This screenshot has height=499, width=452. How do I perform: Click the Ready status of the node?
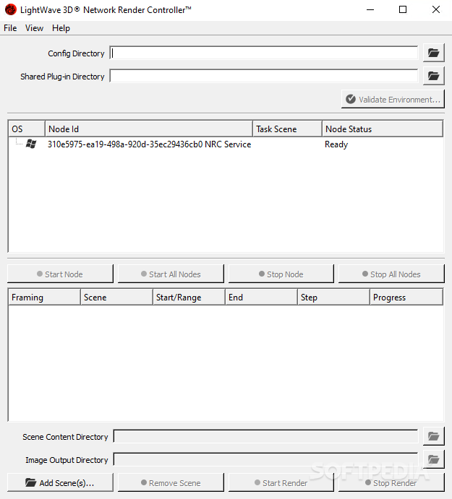click(336, 144)
